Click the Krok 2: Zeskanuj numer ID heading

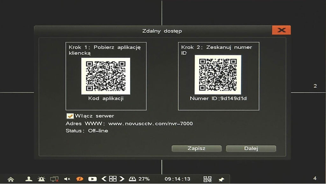tap(216, 50)
